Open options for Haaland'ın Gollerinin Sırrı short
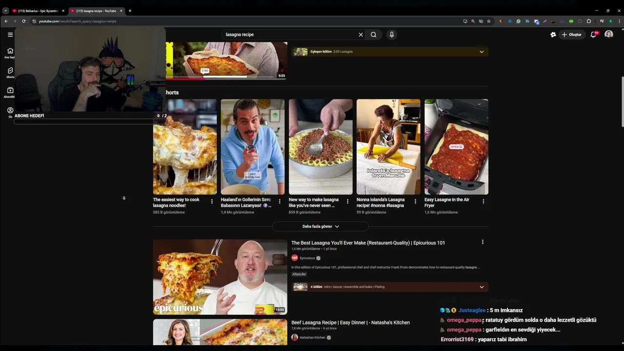The width and height of the screenshot is (624, 351). 279,201
